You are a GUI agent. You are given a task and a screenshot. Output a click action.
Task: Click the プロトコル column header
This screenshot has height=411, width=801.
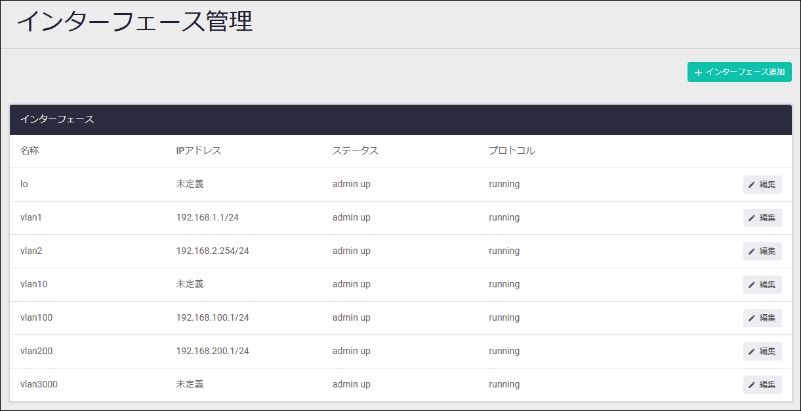tap(512, 151)
